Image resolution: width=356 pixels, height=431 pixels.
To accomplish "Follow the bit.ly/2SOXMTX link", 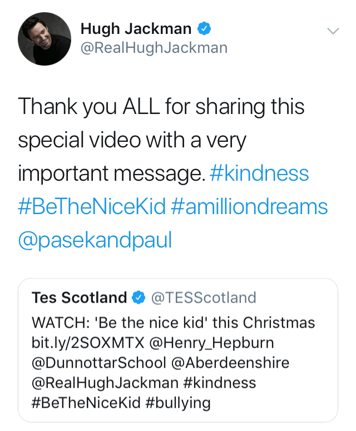I will 87,343.
